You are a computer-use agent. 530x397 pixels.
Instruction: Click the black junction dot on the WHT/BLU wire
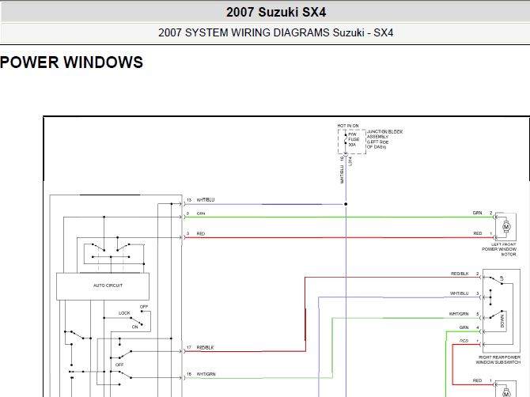point(346,204)
